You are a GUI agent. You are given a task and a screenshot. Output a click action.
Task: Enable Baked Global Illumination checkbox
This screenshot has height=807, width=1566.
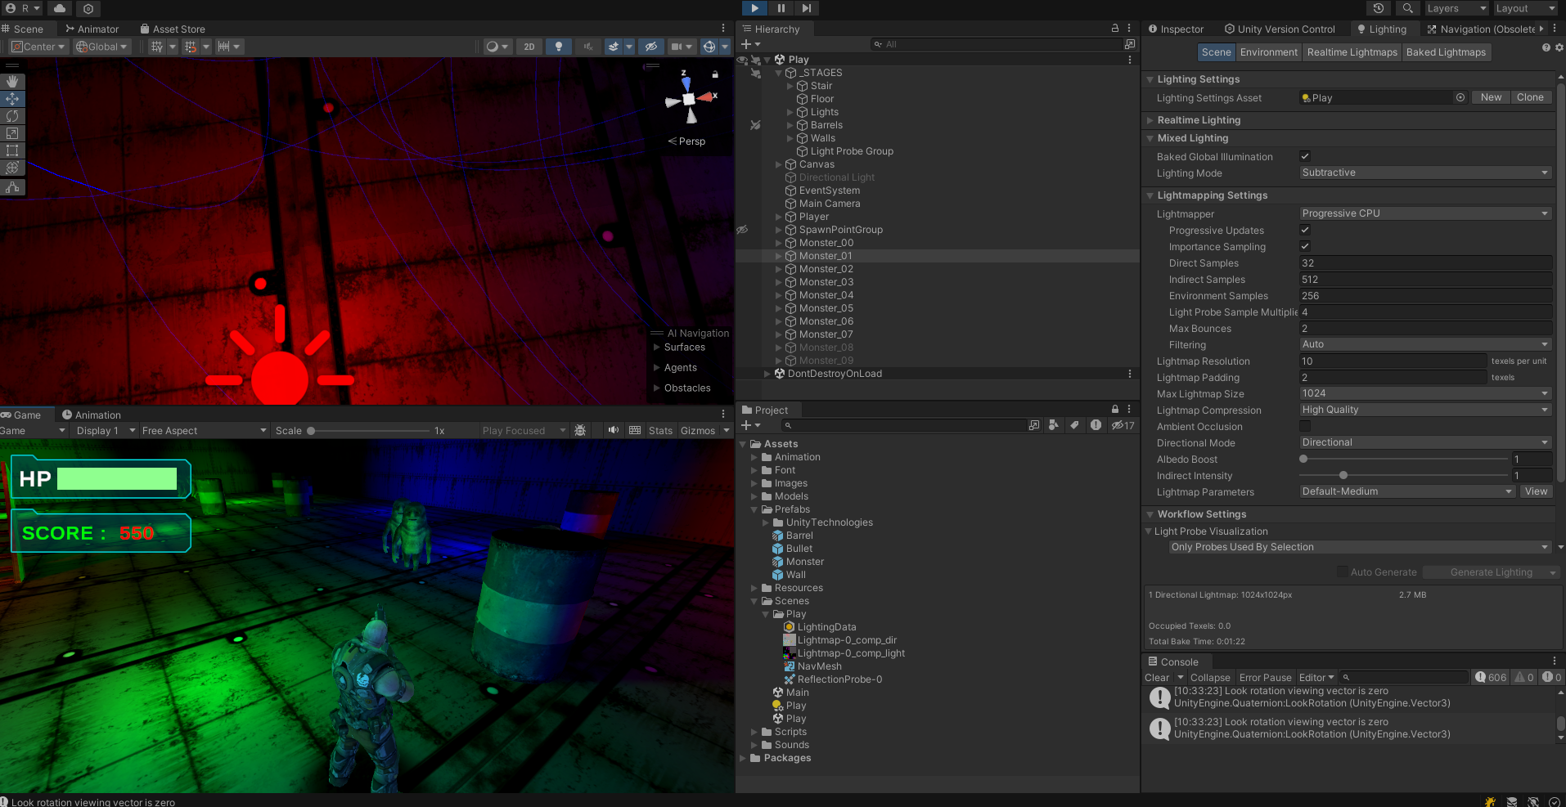[x=1304, y=155]
